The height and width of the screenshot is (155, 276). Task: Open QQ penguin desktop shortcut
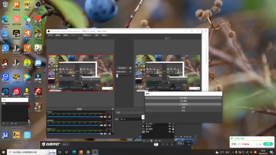tap(6, 64)
